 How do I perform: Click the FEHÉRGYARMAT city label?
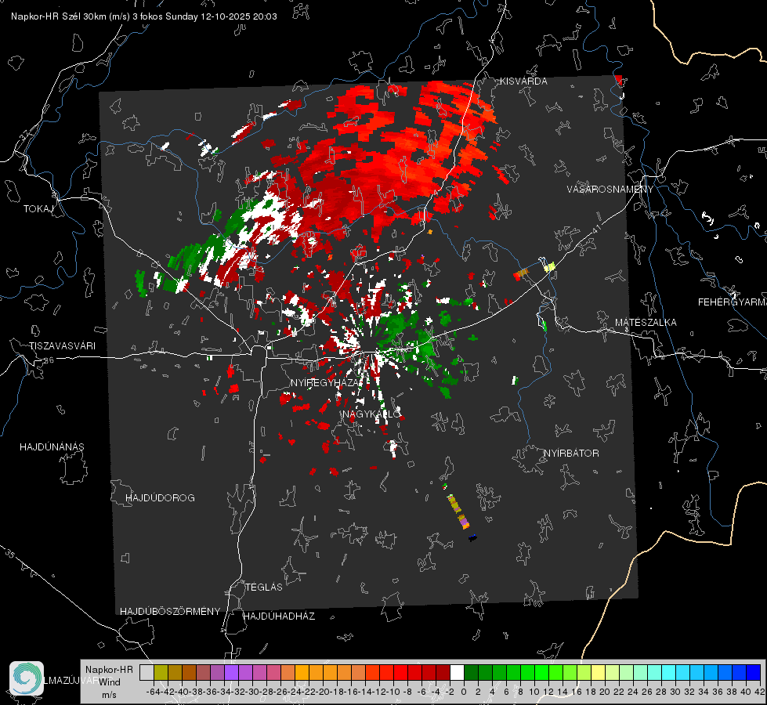pyautogui.click(x=733, y=302)
